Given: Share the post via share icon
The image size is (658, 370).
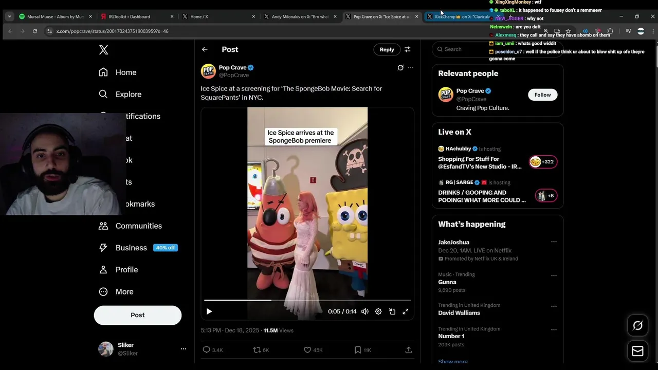Looking at the screenshot, I should [408, 350].
